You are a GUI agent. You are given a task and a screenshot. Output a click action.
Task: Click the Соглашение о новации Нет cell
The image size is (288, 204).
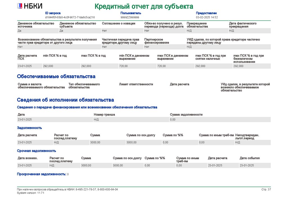click(122, 31)
